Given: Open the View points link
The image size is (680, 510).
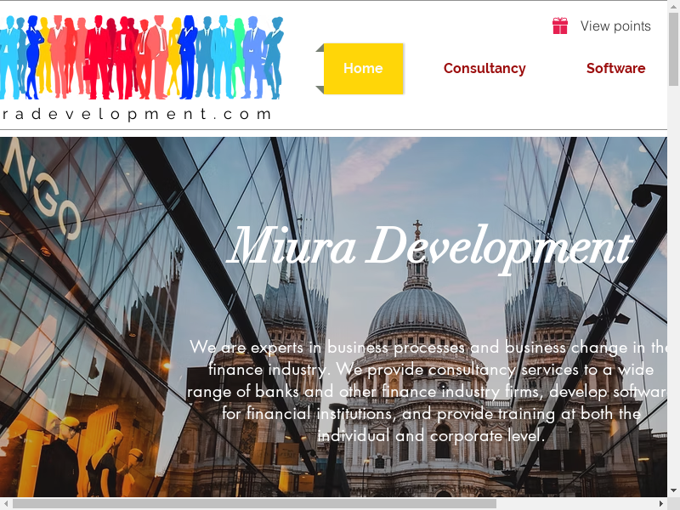Looking at the screenshot, I should tap(615, 26).
